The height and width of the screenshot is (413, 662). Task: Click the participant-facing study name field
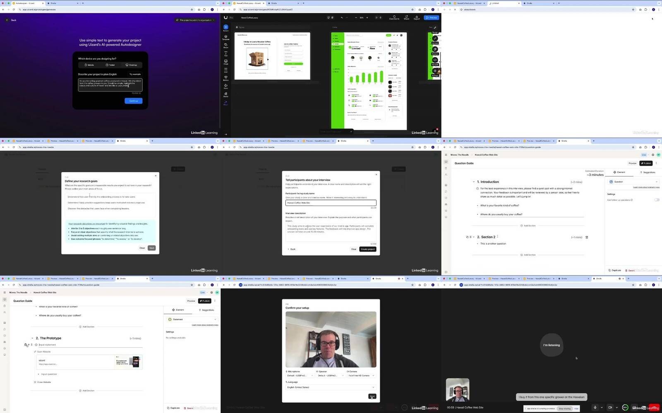click(331, 203)
